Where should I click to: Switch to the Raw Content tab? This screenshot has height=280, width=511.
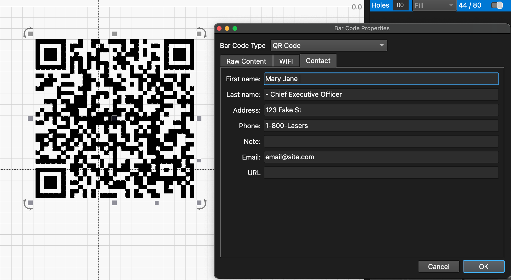click(246, 61)
